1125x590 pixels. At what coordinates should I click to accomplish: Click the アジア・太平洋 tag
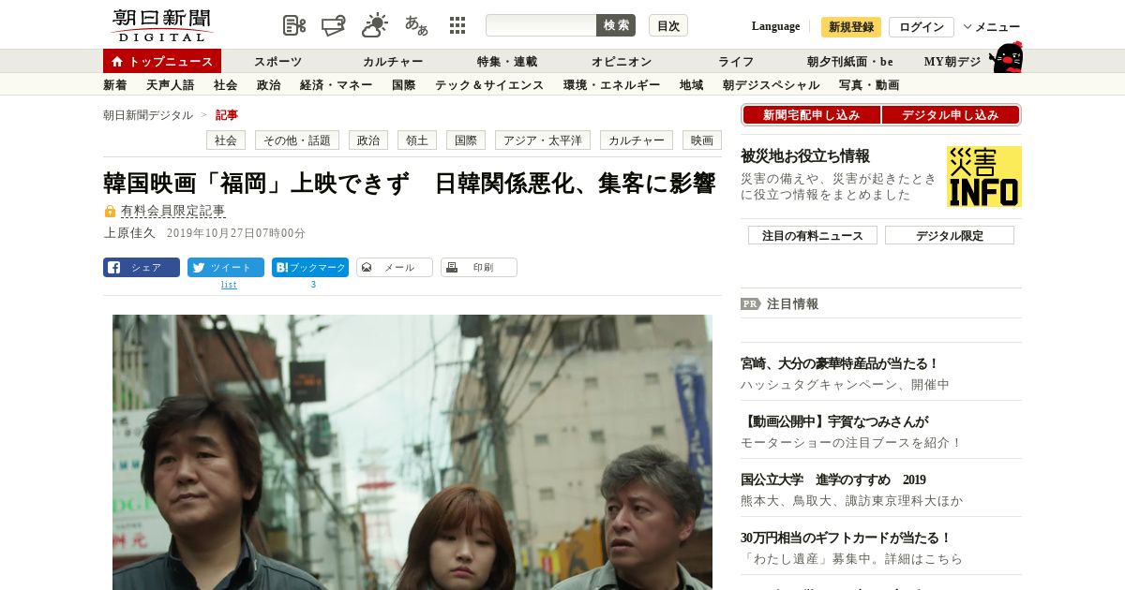(x=543, y=140)
